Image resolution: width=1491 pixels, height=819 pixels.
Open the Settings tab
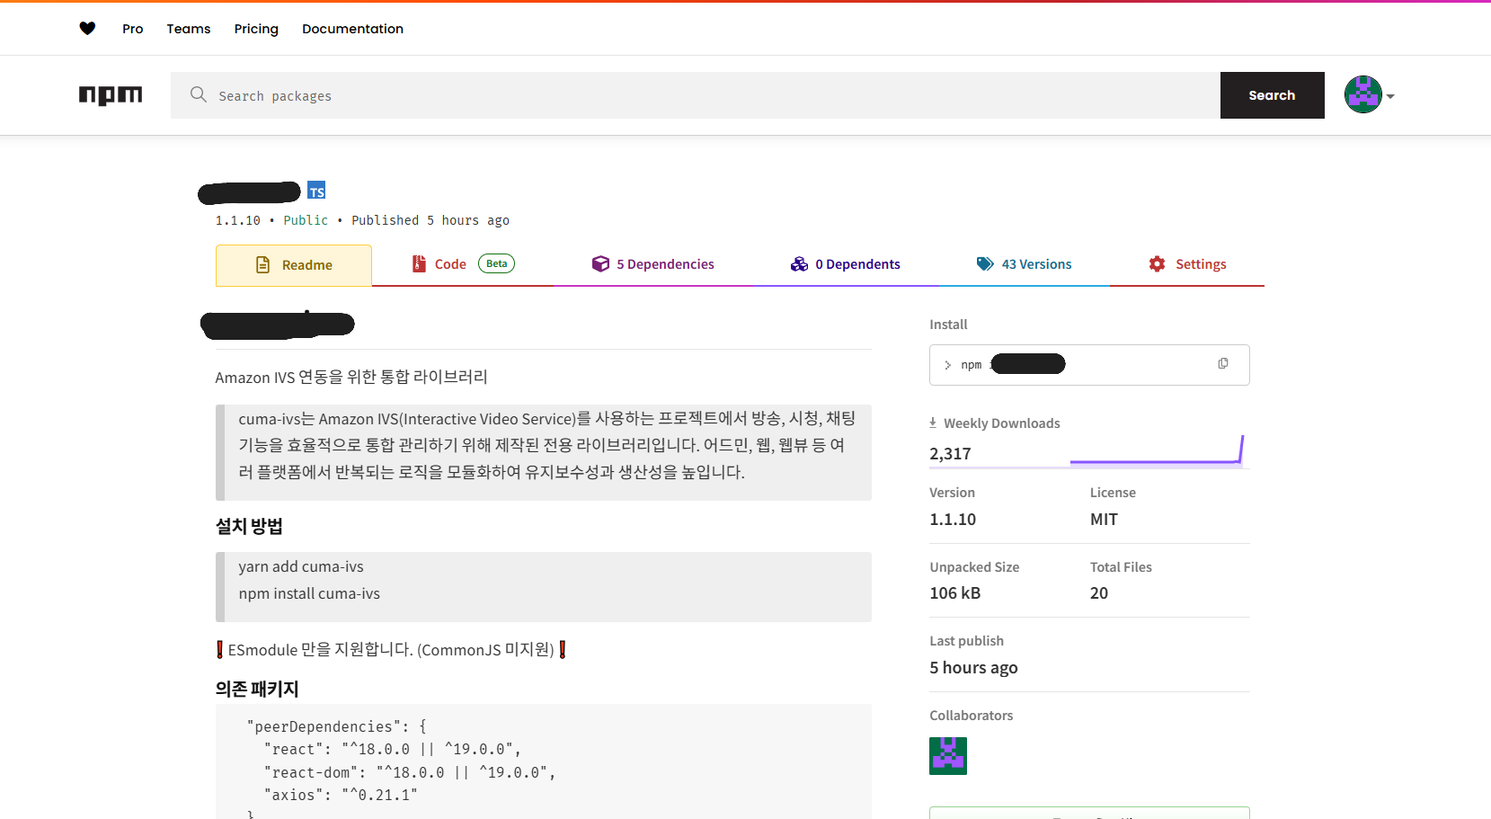click(x=1187, y=264)
